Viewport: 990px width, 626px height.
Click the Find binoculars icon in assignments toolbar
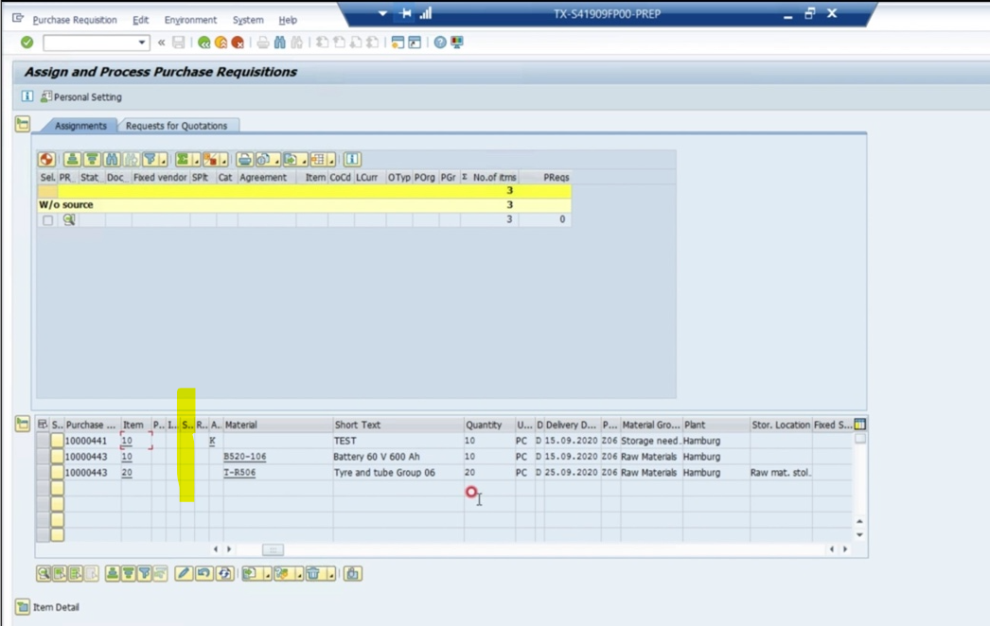tap(112, 159)
